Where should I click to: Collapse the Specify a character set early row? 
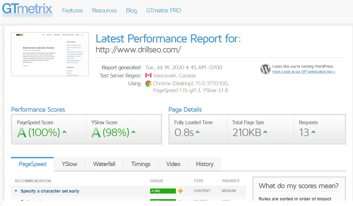pos(16,191)
